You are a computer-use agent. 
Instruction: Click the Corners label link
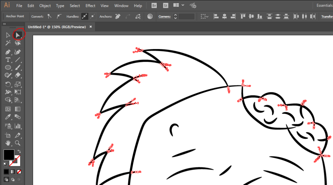click(164, 16)
